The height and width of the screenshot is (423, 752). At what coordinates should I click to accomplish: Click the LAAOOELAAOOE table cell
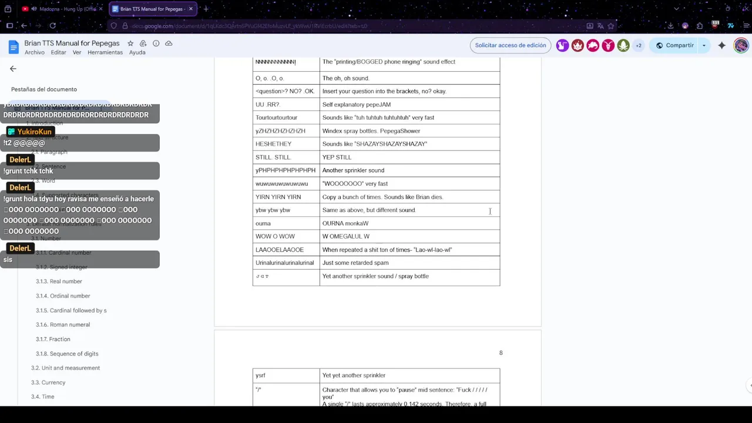pyautogui.click(x=286, y=250)
